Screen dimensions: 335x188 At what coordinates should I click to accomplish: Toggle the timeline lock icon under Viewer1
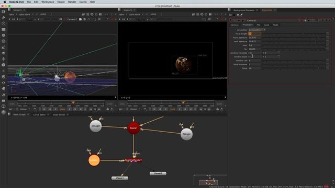coord(107,109)
